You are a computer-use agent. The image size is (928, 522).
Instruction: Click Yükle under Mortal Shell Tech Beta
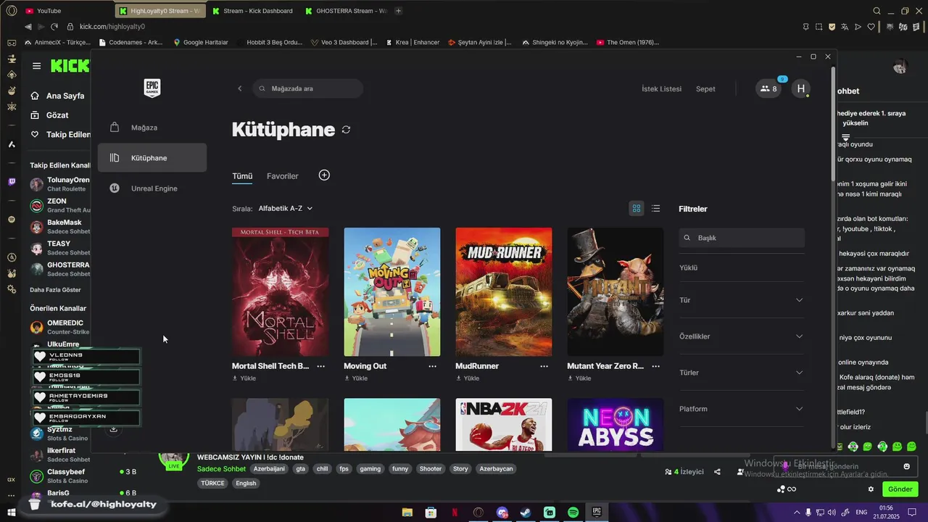244,378
